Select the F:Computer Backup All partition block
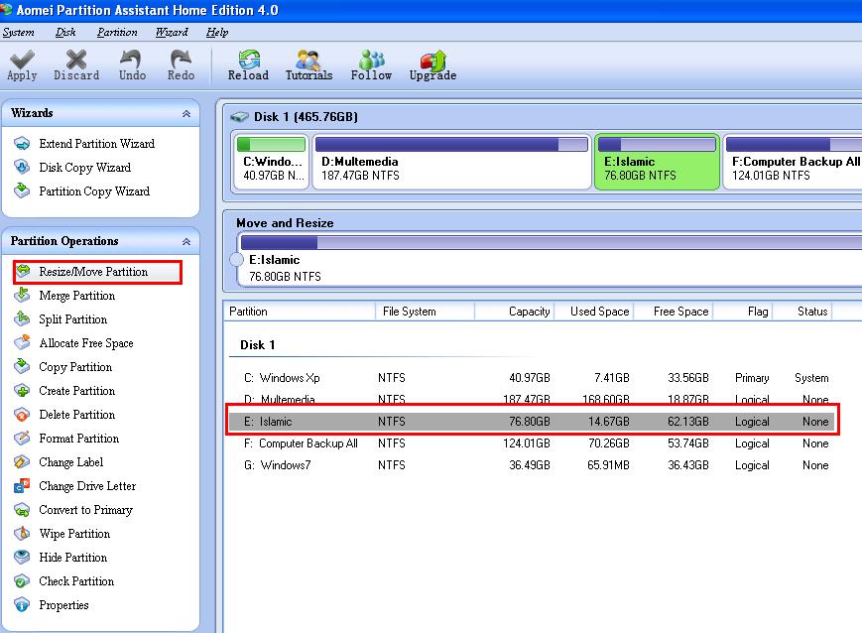 [x=793, y=162]
